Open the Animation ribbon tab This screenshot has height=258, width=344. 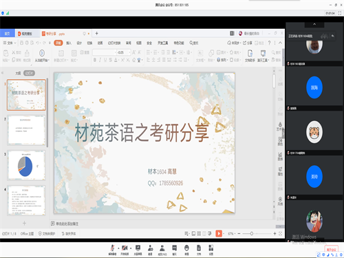tap(100, 43)
